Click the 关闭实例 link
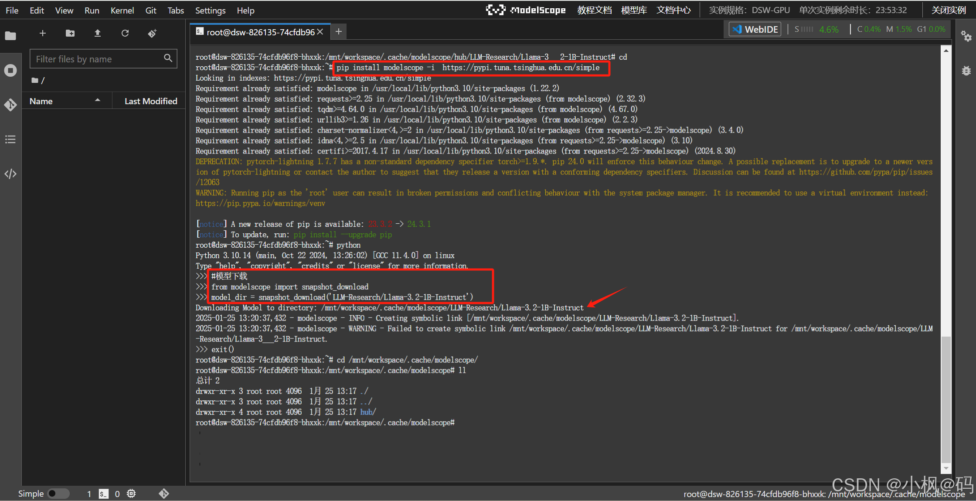Screen dimensions: 976x501 (x=949, y=10)
